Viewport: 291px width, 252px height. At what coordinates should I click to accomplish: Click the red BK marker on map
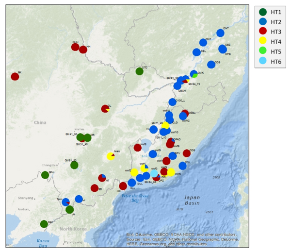click(x=15, y=76)
